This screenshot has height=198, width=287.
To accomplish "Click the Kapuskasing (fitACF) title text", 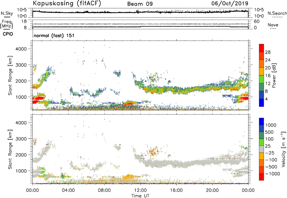I will coord(67,4).
